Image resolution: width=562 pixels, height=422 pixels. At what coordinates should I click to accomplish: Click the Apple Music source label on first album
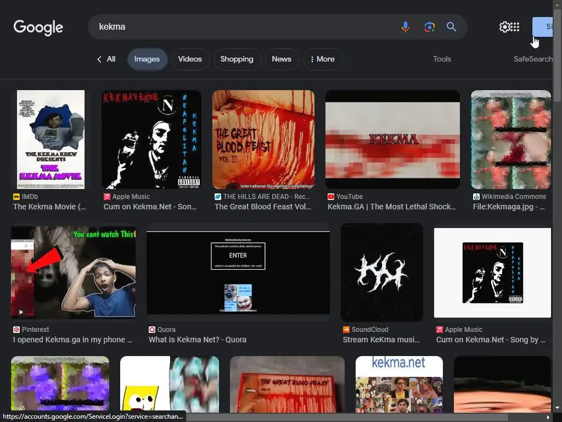click(131, 197)
